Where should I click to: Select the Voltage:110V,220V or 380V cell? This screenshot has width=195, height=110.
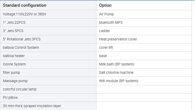click(25, 14)
